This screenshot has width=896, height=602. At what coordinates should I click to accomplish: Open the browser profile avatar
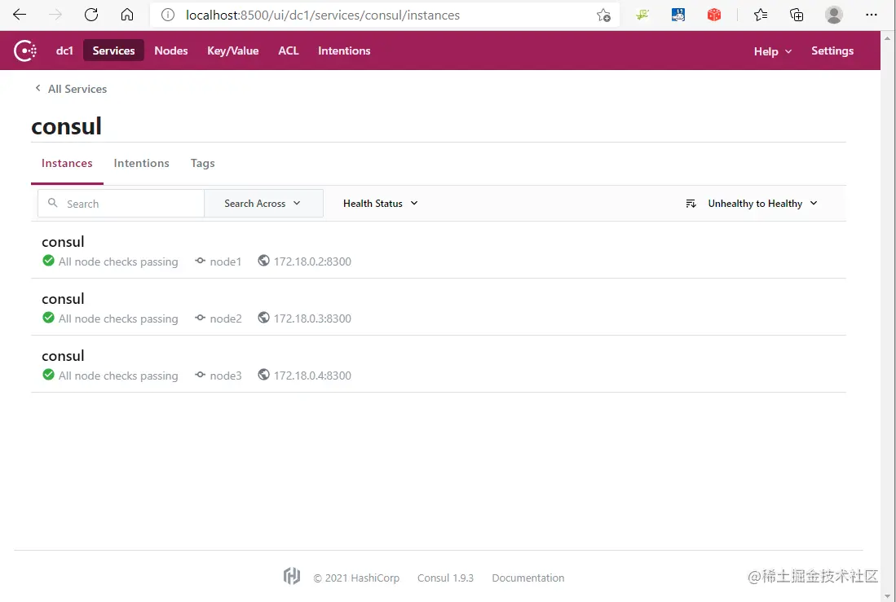pos(834,15)
